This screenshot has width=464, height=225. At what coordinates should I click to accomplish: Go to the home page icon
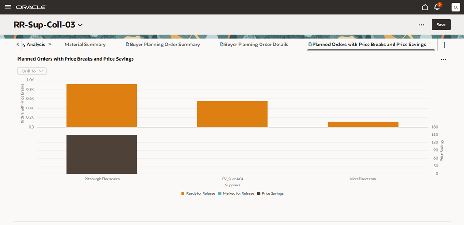(x=425, y=7)
